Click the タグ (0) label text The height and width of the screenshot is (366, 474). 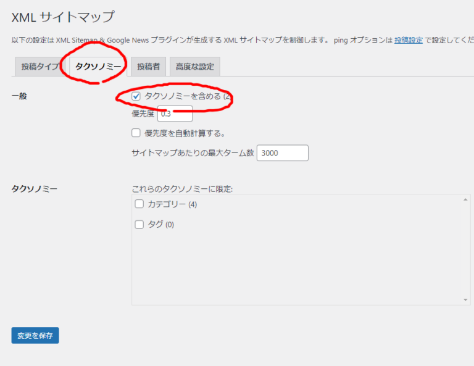click(x=160, y=225)
